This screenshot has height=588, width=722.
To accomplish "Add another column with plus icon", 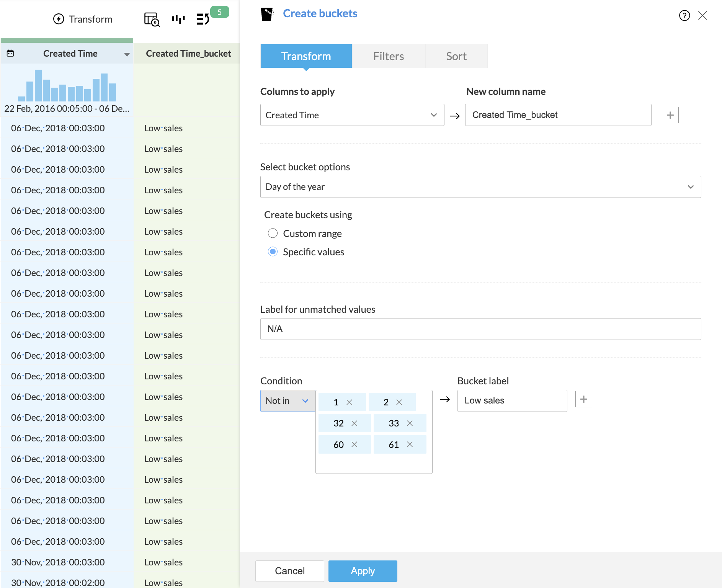I will click(670, 115).
